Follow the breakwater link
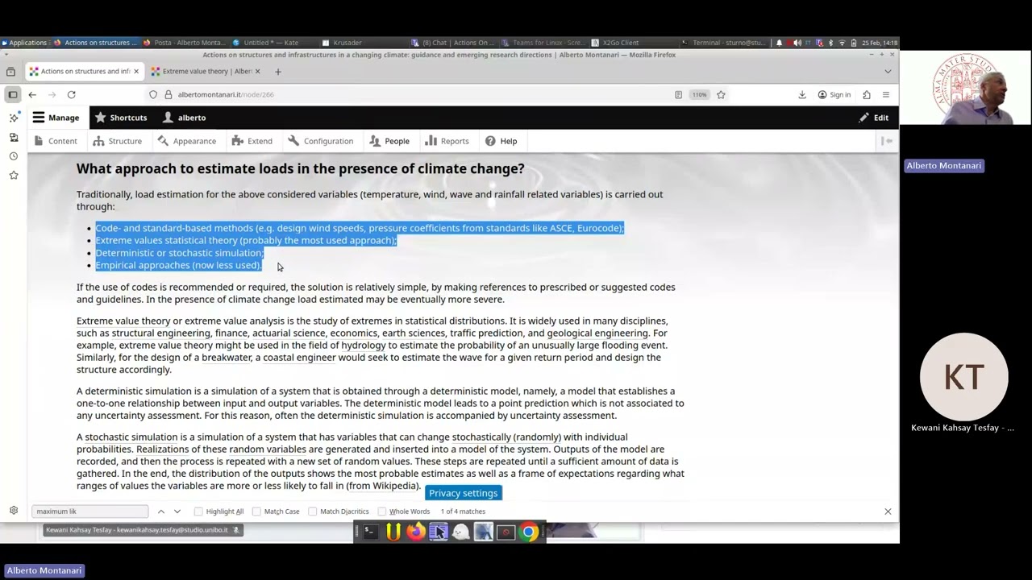1032x580 pixels. click(x=227, y=357)
